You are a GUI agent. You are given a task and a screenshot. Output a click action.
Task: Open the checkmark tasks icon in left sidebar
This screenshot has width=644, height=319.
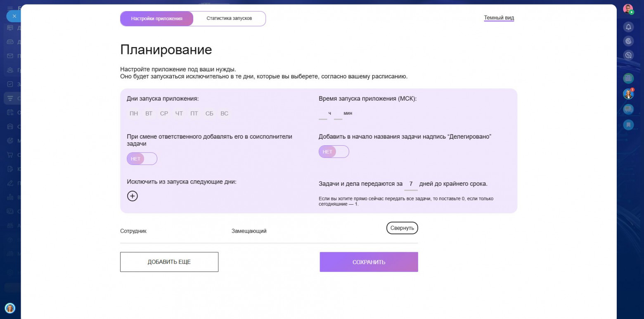pyautogui.click(x=10, y=84)
